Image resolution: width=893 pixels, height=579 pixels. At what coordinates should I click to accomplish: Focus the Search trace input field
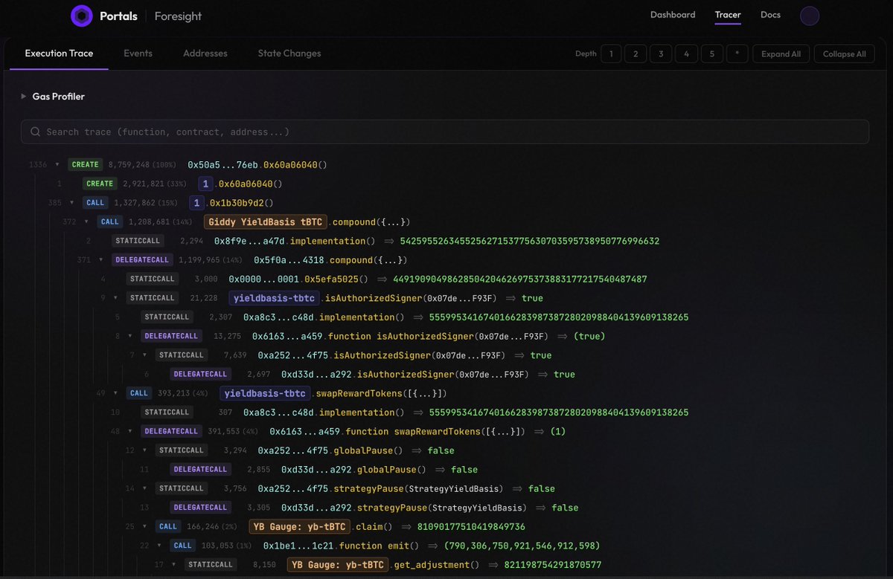click(x=445, y=132)
